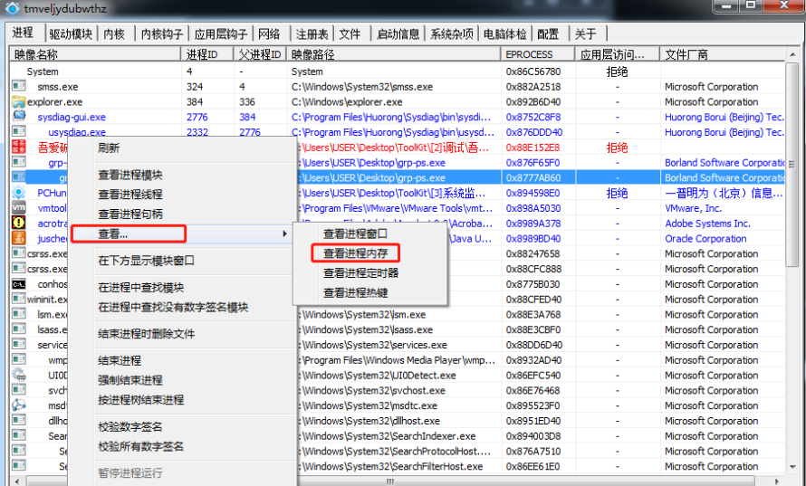The height and width of the screenshot is (486, 806).
Task: Click the smss.exe process icon
Action: [x=18, y=86]
